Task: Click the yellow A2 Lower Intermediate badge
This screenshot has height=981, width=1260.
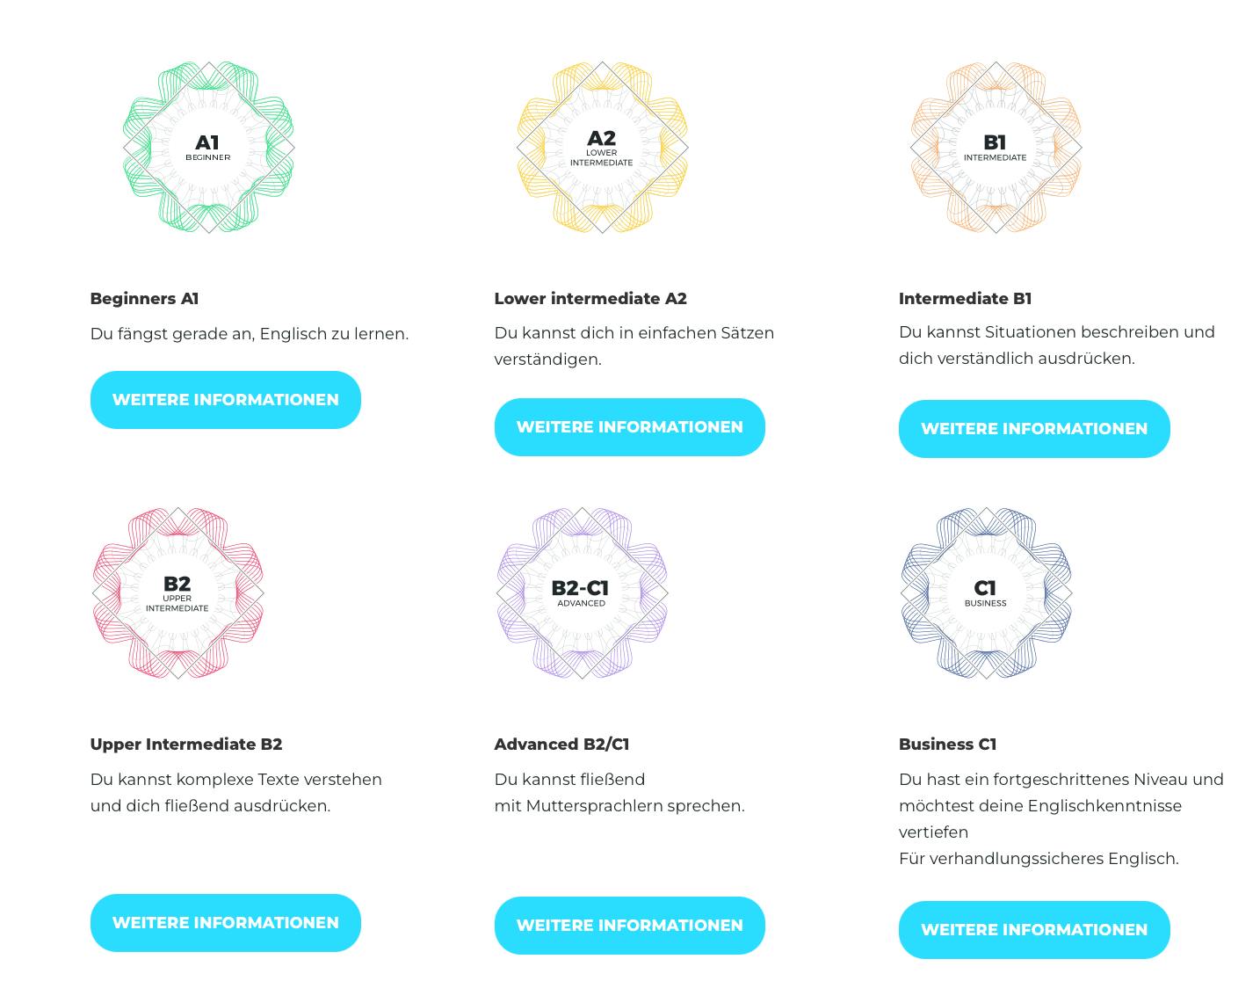Action: coord(602,148)
